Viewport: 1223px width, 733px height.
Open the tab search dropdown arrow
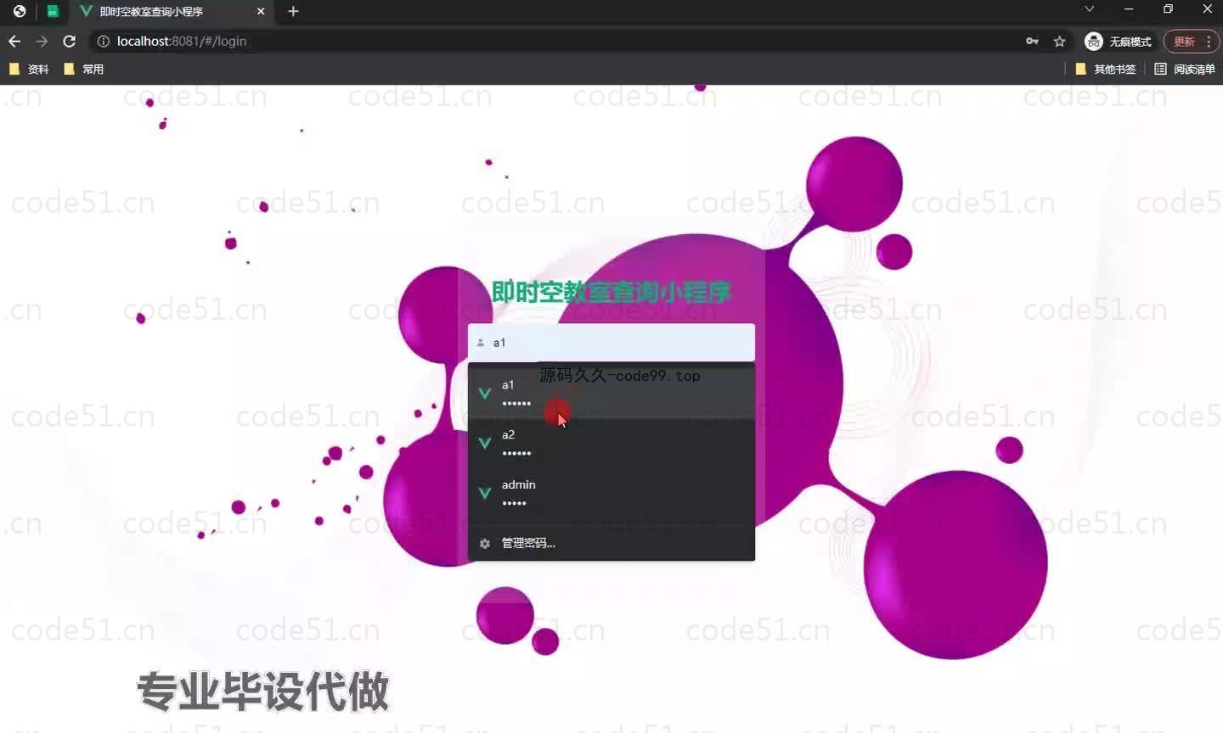tap(1089, 9)
